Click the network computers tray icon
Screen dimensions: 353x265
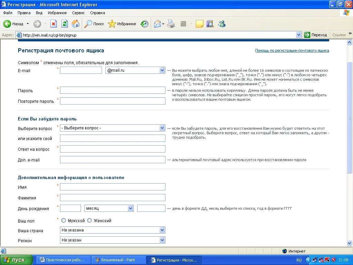tap(314, 260)
